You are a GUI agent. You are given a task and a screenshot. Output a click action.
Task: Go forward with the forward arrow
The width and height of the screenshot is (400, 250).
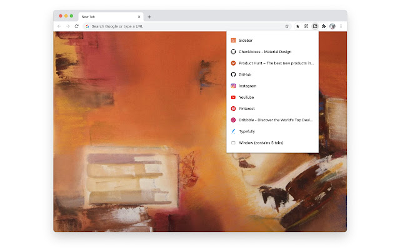[68, 26]
